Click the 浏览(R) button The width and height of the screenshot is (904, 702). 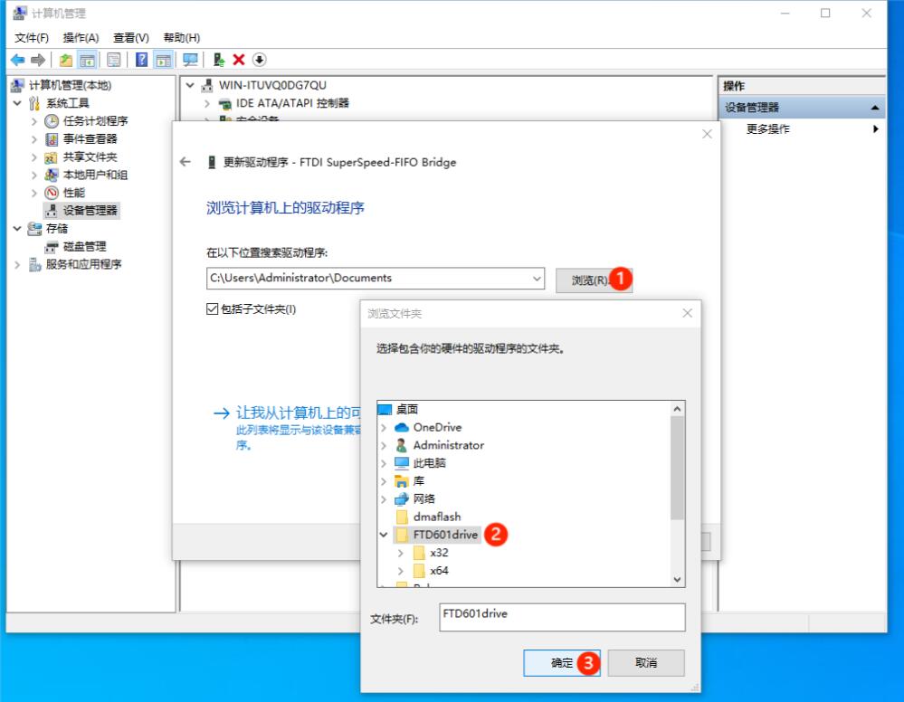(x=589, y=279)
